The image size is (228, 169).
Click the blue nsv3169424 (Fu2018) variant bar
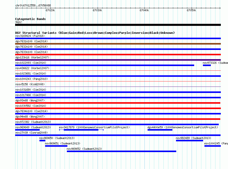pos(118,38)
